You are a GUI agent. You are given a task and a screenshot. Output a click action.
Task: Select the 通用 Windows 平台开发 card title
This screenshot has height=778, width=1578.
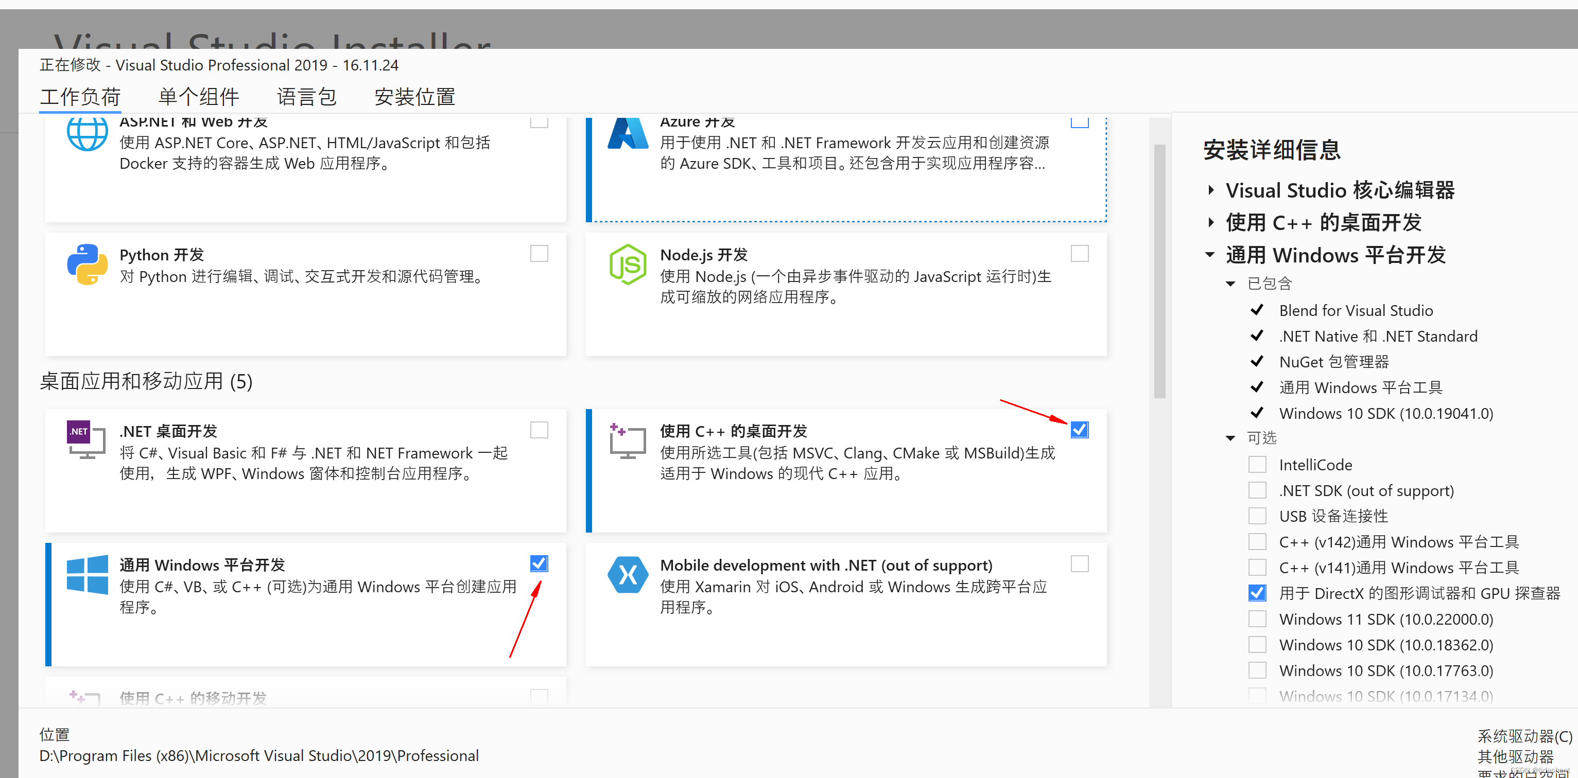(203, 564)
